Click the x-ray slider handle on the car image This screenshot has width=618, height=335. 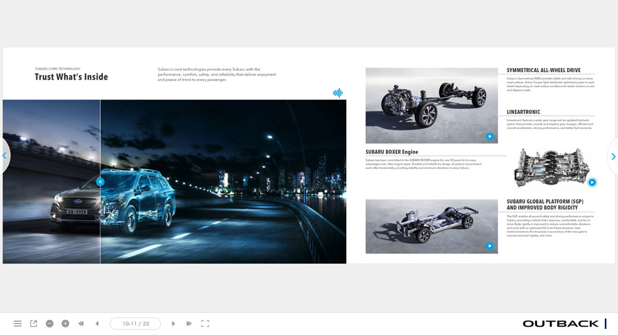[100, 182]
